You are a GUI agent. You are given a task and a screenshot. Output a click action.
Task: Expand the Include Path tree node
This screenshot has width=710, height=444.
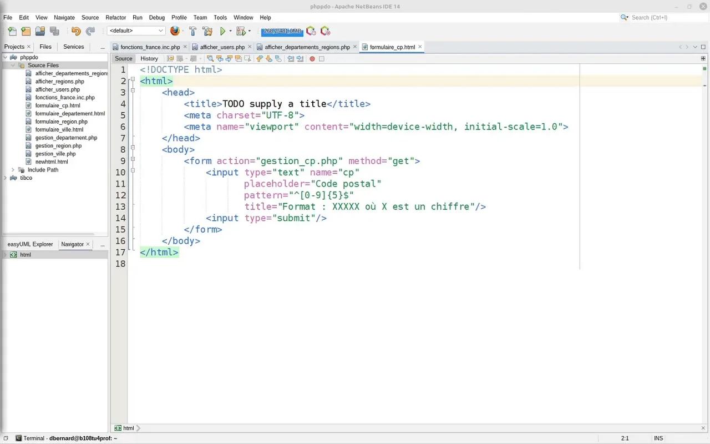point(13,170)
